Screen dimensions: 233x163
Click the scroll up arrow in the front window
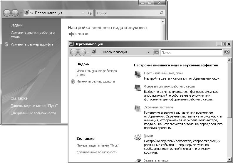pyautogui.click(x=229, y=60)
